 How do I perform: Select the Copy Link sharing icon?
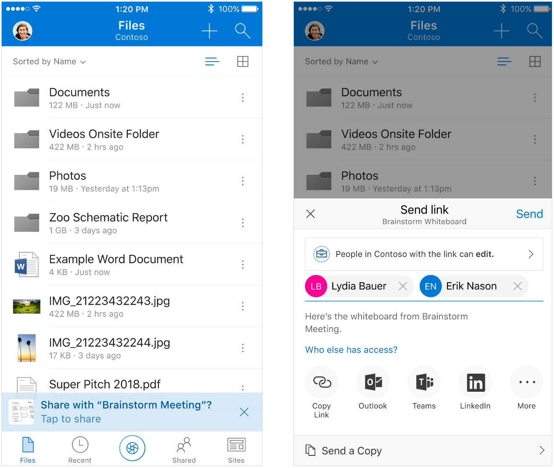[x=321, y=382]
